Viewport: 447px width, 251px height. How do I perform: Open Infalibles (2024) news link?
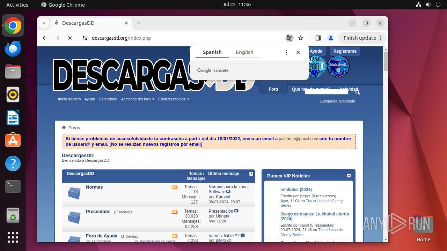[x=296, y=190]
